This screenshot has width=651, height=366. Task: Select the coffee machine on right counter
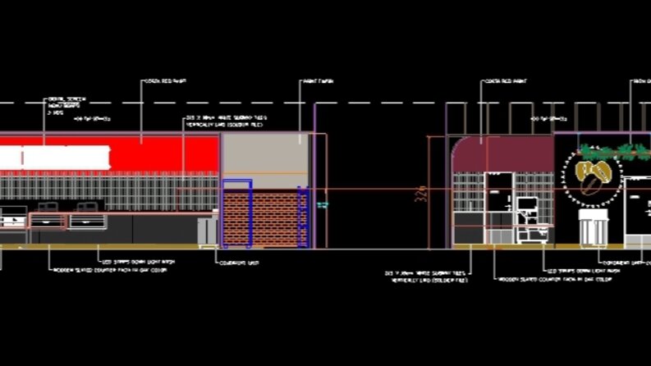pyautogui.click(x=532, y=220)
